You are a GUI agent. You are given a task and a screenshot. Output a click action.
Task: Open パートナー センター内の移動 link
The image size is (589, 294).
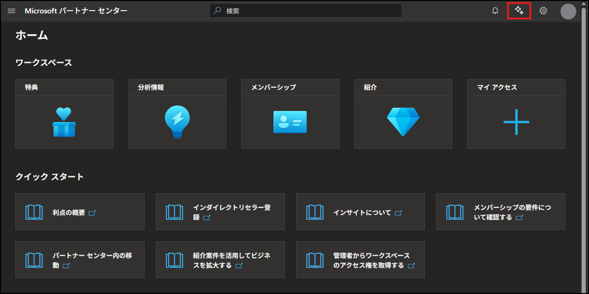click(92, 261)
